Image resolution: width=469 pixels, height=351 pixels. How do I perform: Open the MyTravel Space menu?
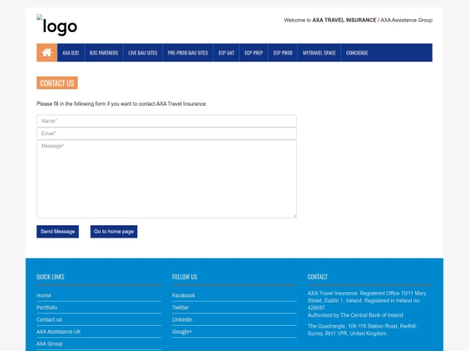(x=319, y=53)
